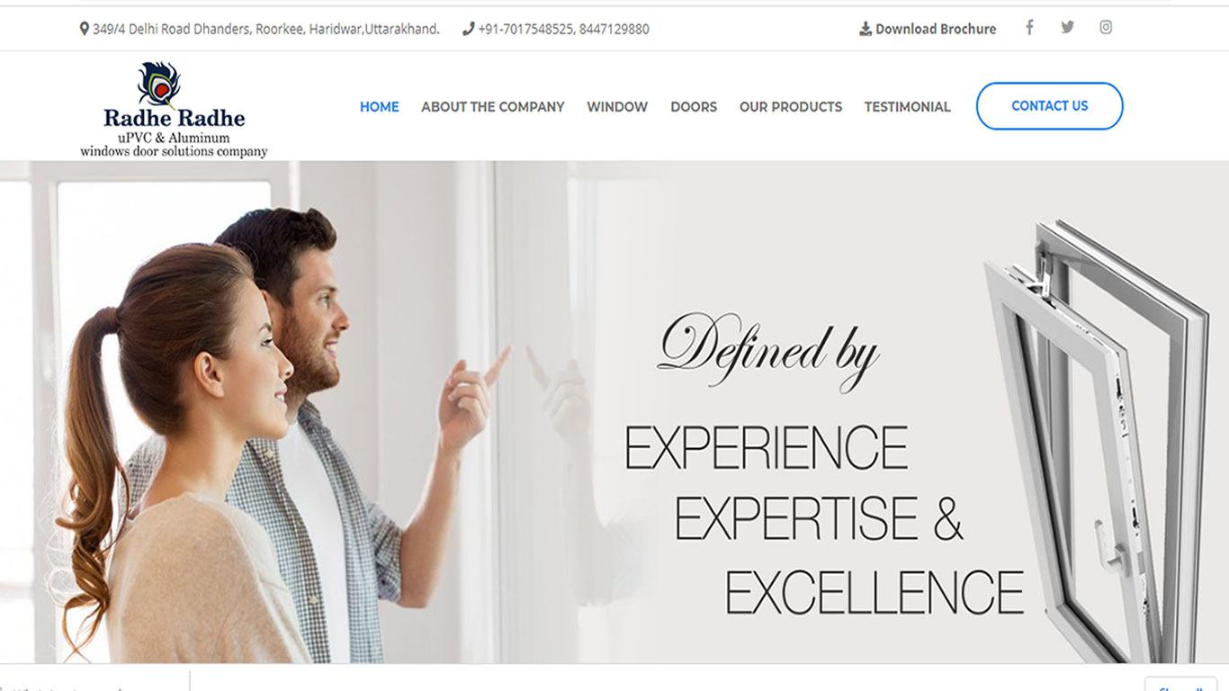Click the download arrow icon beside Brochure

[x=866, y=29]
